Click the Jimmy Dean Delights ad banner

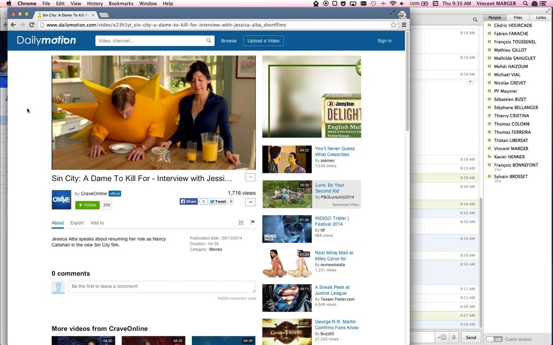312,96
